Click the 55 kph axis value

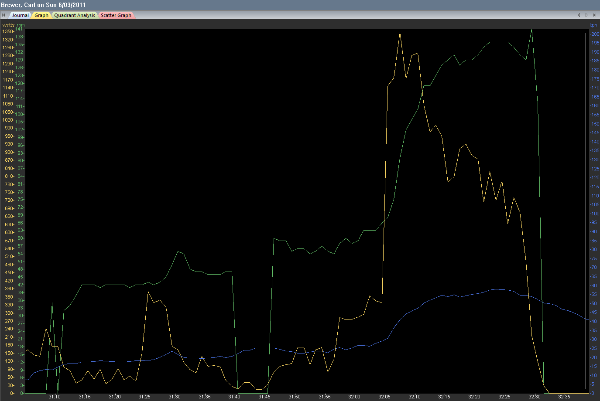(x=593, y=295)
